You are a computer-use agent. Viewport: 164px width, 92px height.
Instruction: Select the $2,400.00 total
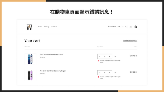[x=134, y=72]
